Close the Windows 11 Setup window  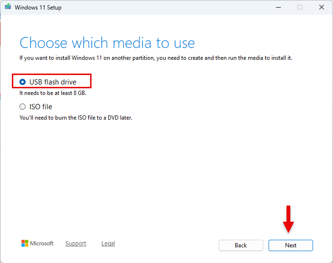click(x=322, y=7)
